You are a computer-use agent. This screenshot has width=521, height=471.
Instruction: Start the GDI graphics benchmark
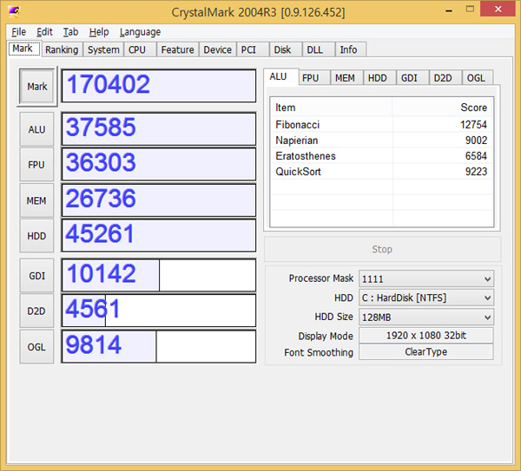click(x=37, y=275)
